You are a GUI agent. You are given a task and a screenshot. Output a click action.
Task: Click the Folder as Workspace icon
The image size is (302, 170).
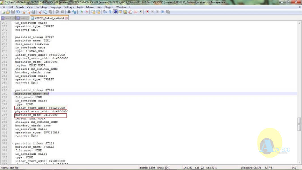(x=136, y=12)
